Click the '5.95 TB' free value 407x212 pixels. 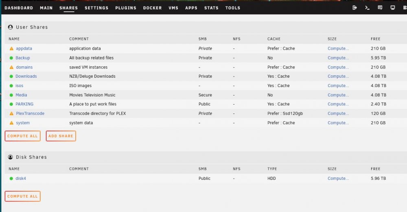(x=379, y=58)
